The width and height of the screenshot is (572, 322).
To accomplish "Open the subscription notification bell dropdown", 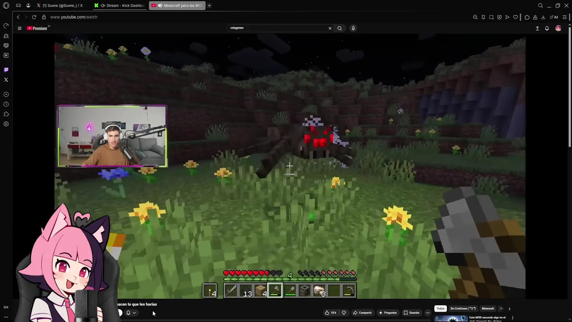I will pos(130,313).
